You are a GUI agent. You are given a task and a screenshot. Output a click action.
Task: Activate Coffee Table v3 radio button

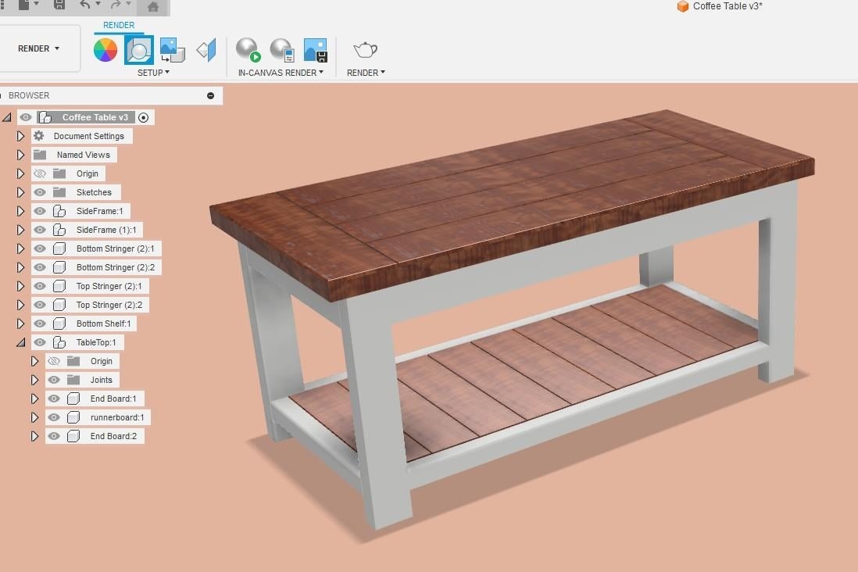pos(143,117)
